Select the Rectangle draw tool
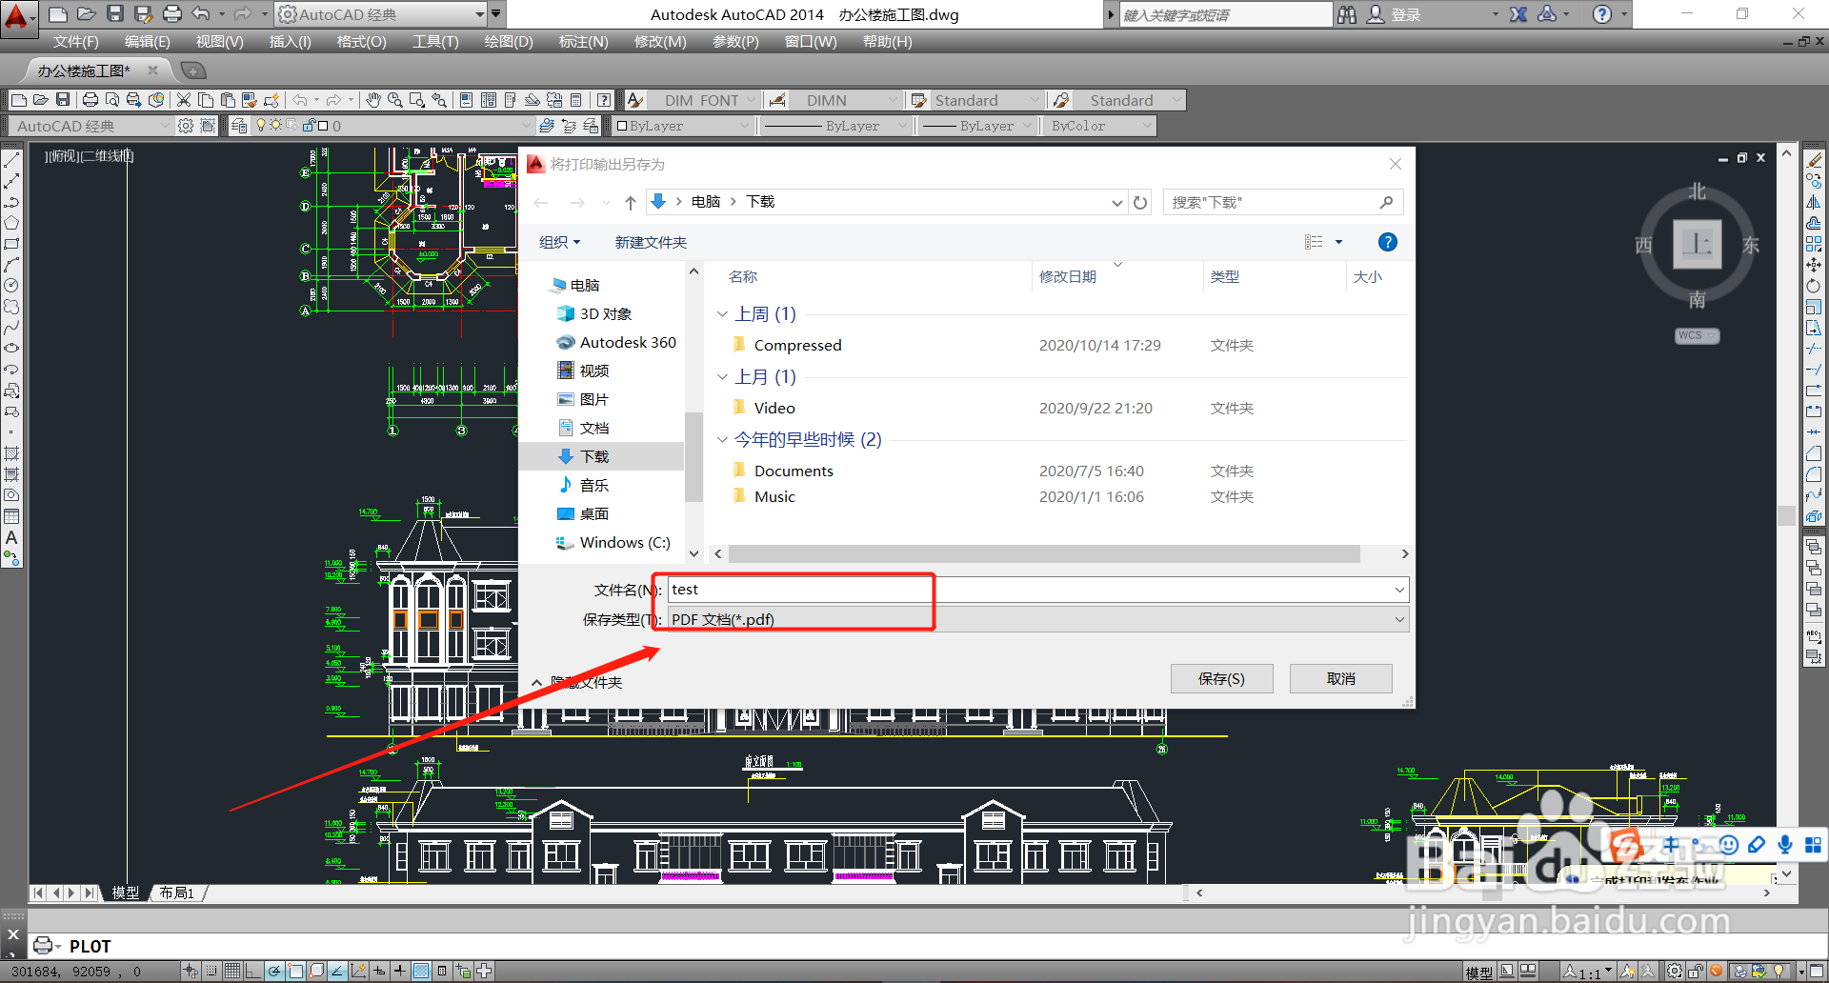This screenshot has height=983, width=1829. tap(11, 244)
